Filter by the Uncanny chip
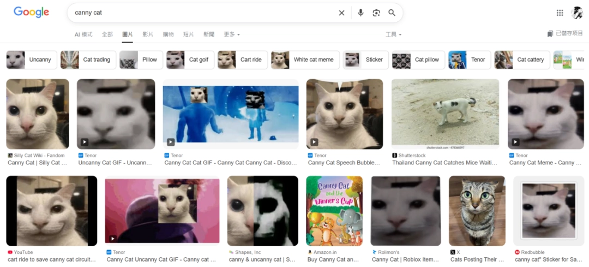The height and width of the screenshot is (267, 589). click(31, 60)
